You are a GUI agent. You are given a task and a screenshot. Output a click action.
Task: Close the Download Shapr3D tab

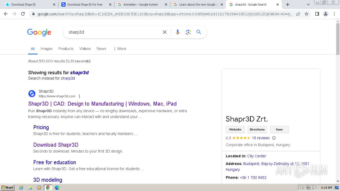coord(54,5)
